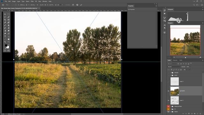This screenshot has height=115, width=204.
Task: Expand the red-marked layer group
Action: [171, 106]
